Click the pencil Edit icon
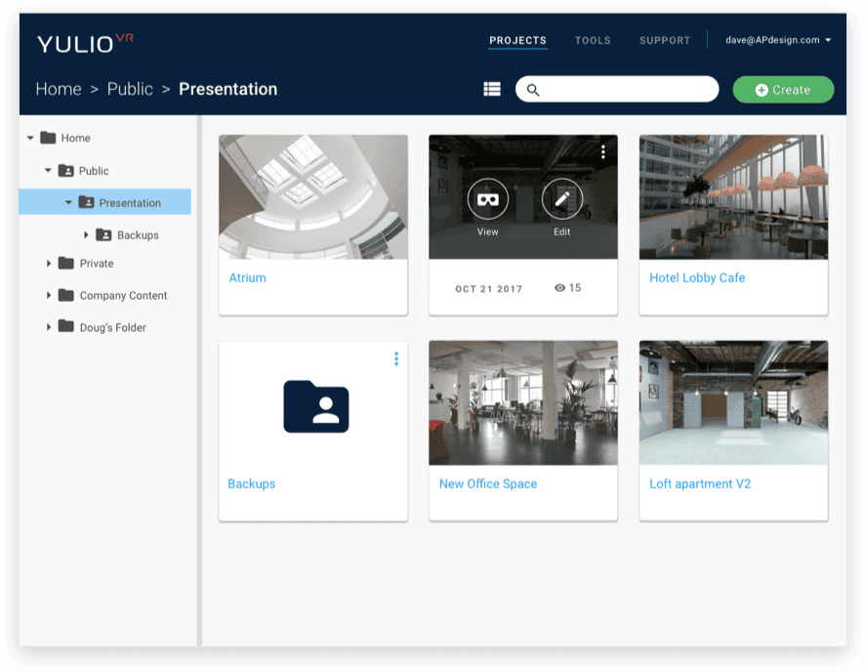866x672 pixels. tap(561, 199)
